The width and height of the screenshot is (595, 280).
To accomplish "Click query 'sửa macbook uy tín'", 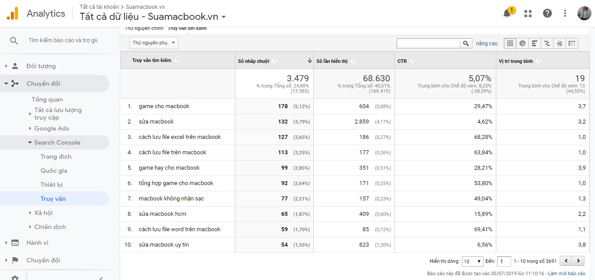I will click(x=164, y=244).
